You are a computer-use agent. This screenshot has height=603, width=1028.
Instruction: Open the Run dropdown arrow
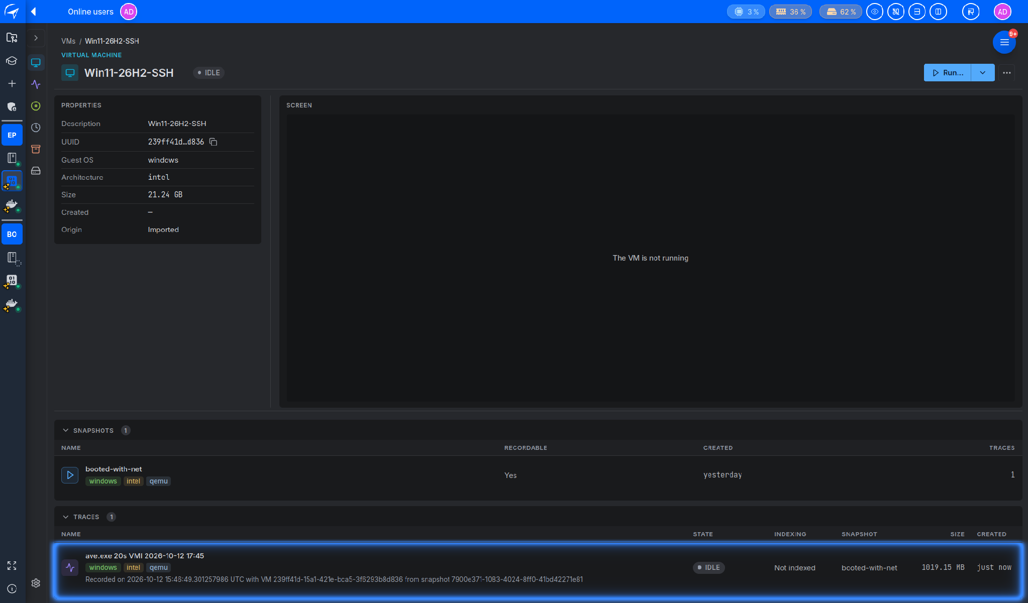click(983, 73)
